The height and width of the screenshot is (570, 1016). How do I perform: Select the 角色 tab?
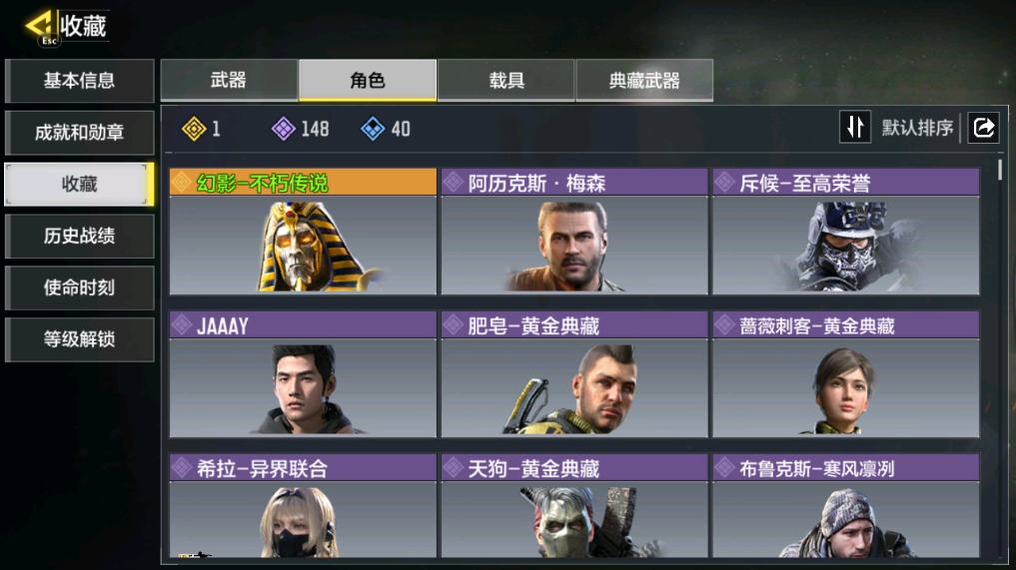click(x=368, y=80)
